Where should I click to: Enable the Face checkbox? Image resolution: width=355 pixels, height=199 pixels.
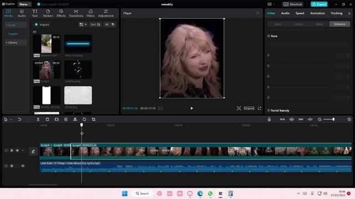[x=268, y=36]
